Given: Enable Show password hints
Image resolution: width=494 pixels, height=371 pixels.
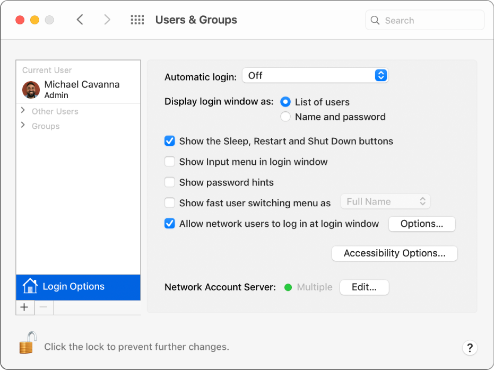Looking at the screenshot, I should (x=170, y=182).
